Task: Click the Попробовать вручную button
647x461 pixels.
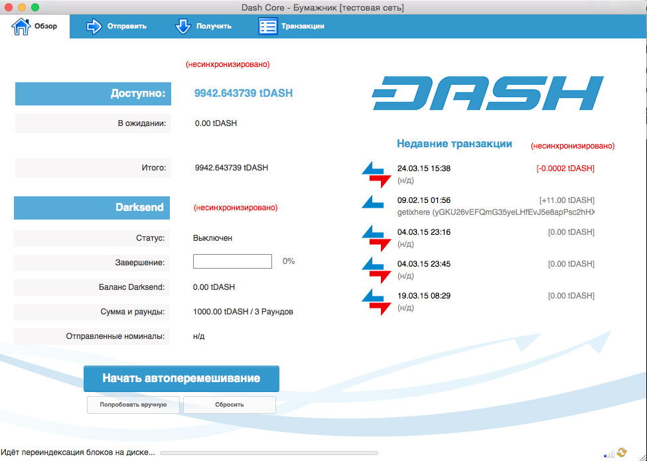Action: click(133, 405)
